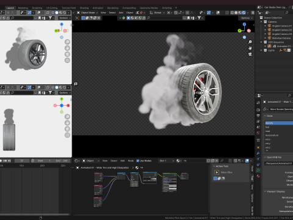Click the timeline play button
This screenshot has width=293, height=220.
[1, 161]
